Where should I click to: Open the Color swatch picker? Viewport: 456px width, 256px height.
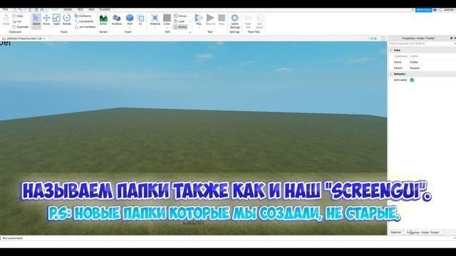pyautogui.click(x=167, y=18)
